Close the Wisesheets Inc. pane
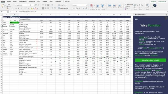 tap(166, 15)
